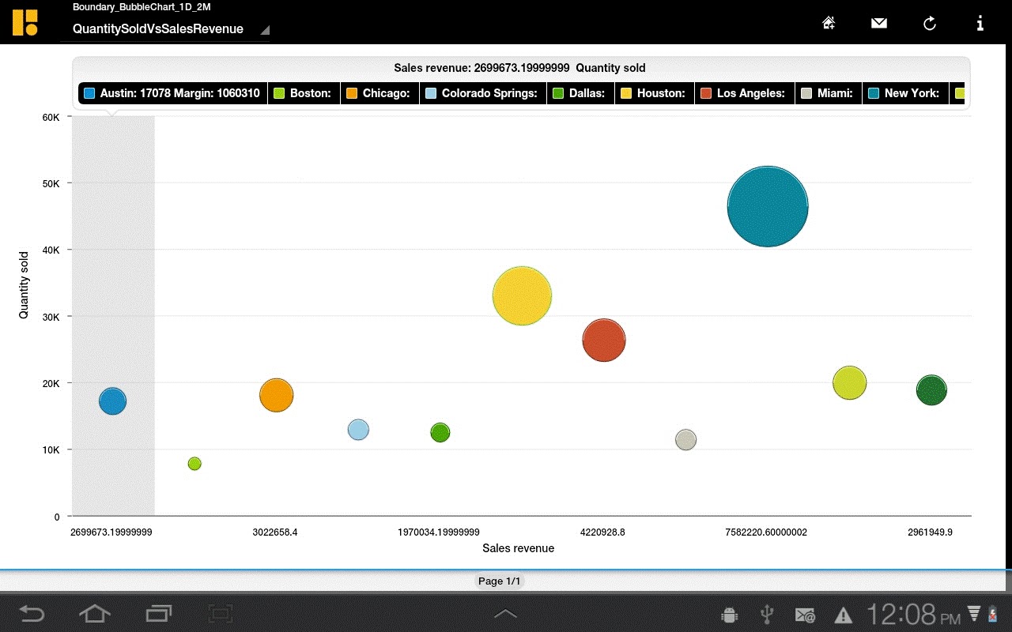Click the Page 1/1 indicator

point(500,581)
